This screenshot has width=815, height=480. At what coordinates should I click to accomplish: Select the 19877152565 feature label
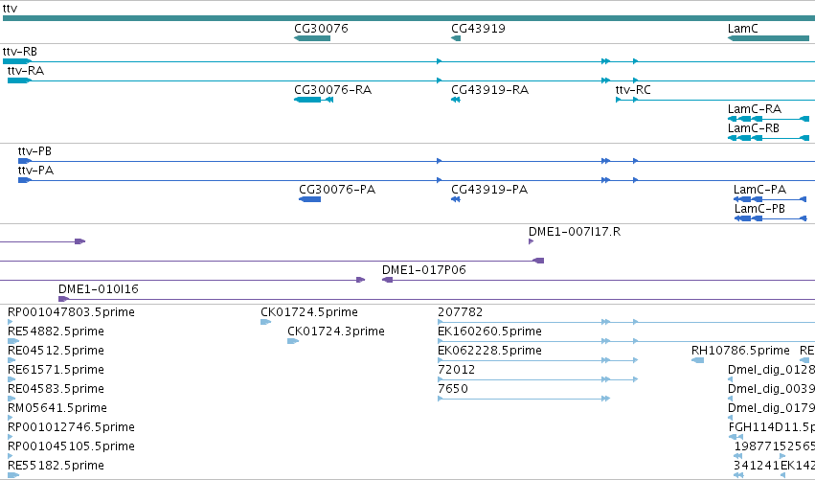point(775,446)
